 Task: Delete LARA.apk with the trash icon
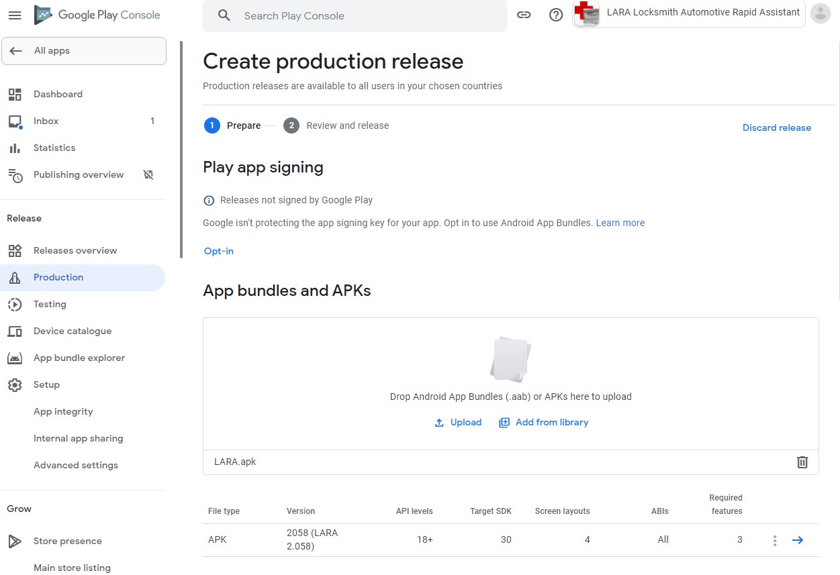(x=802, y=462)
